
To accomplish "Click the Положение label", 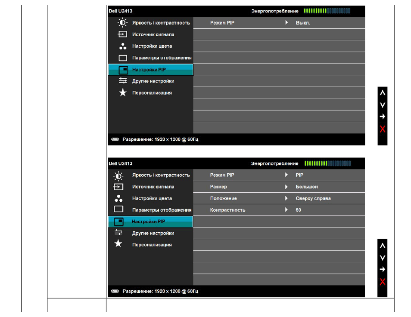I will tap(223, 198).
